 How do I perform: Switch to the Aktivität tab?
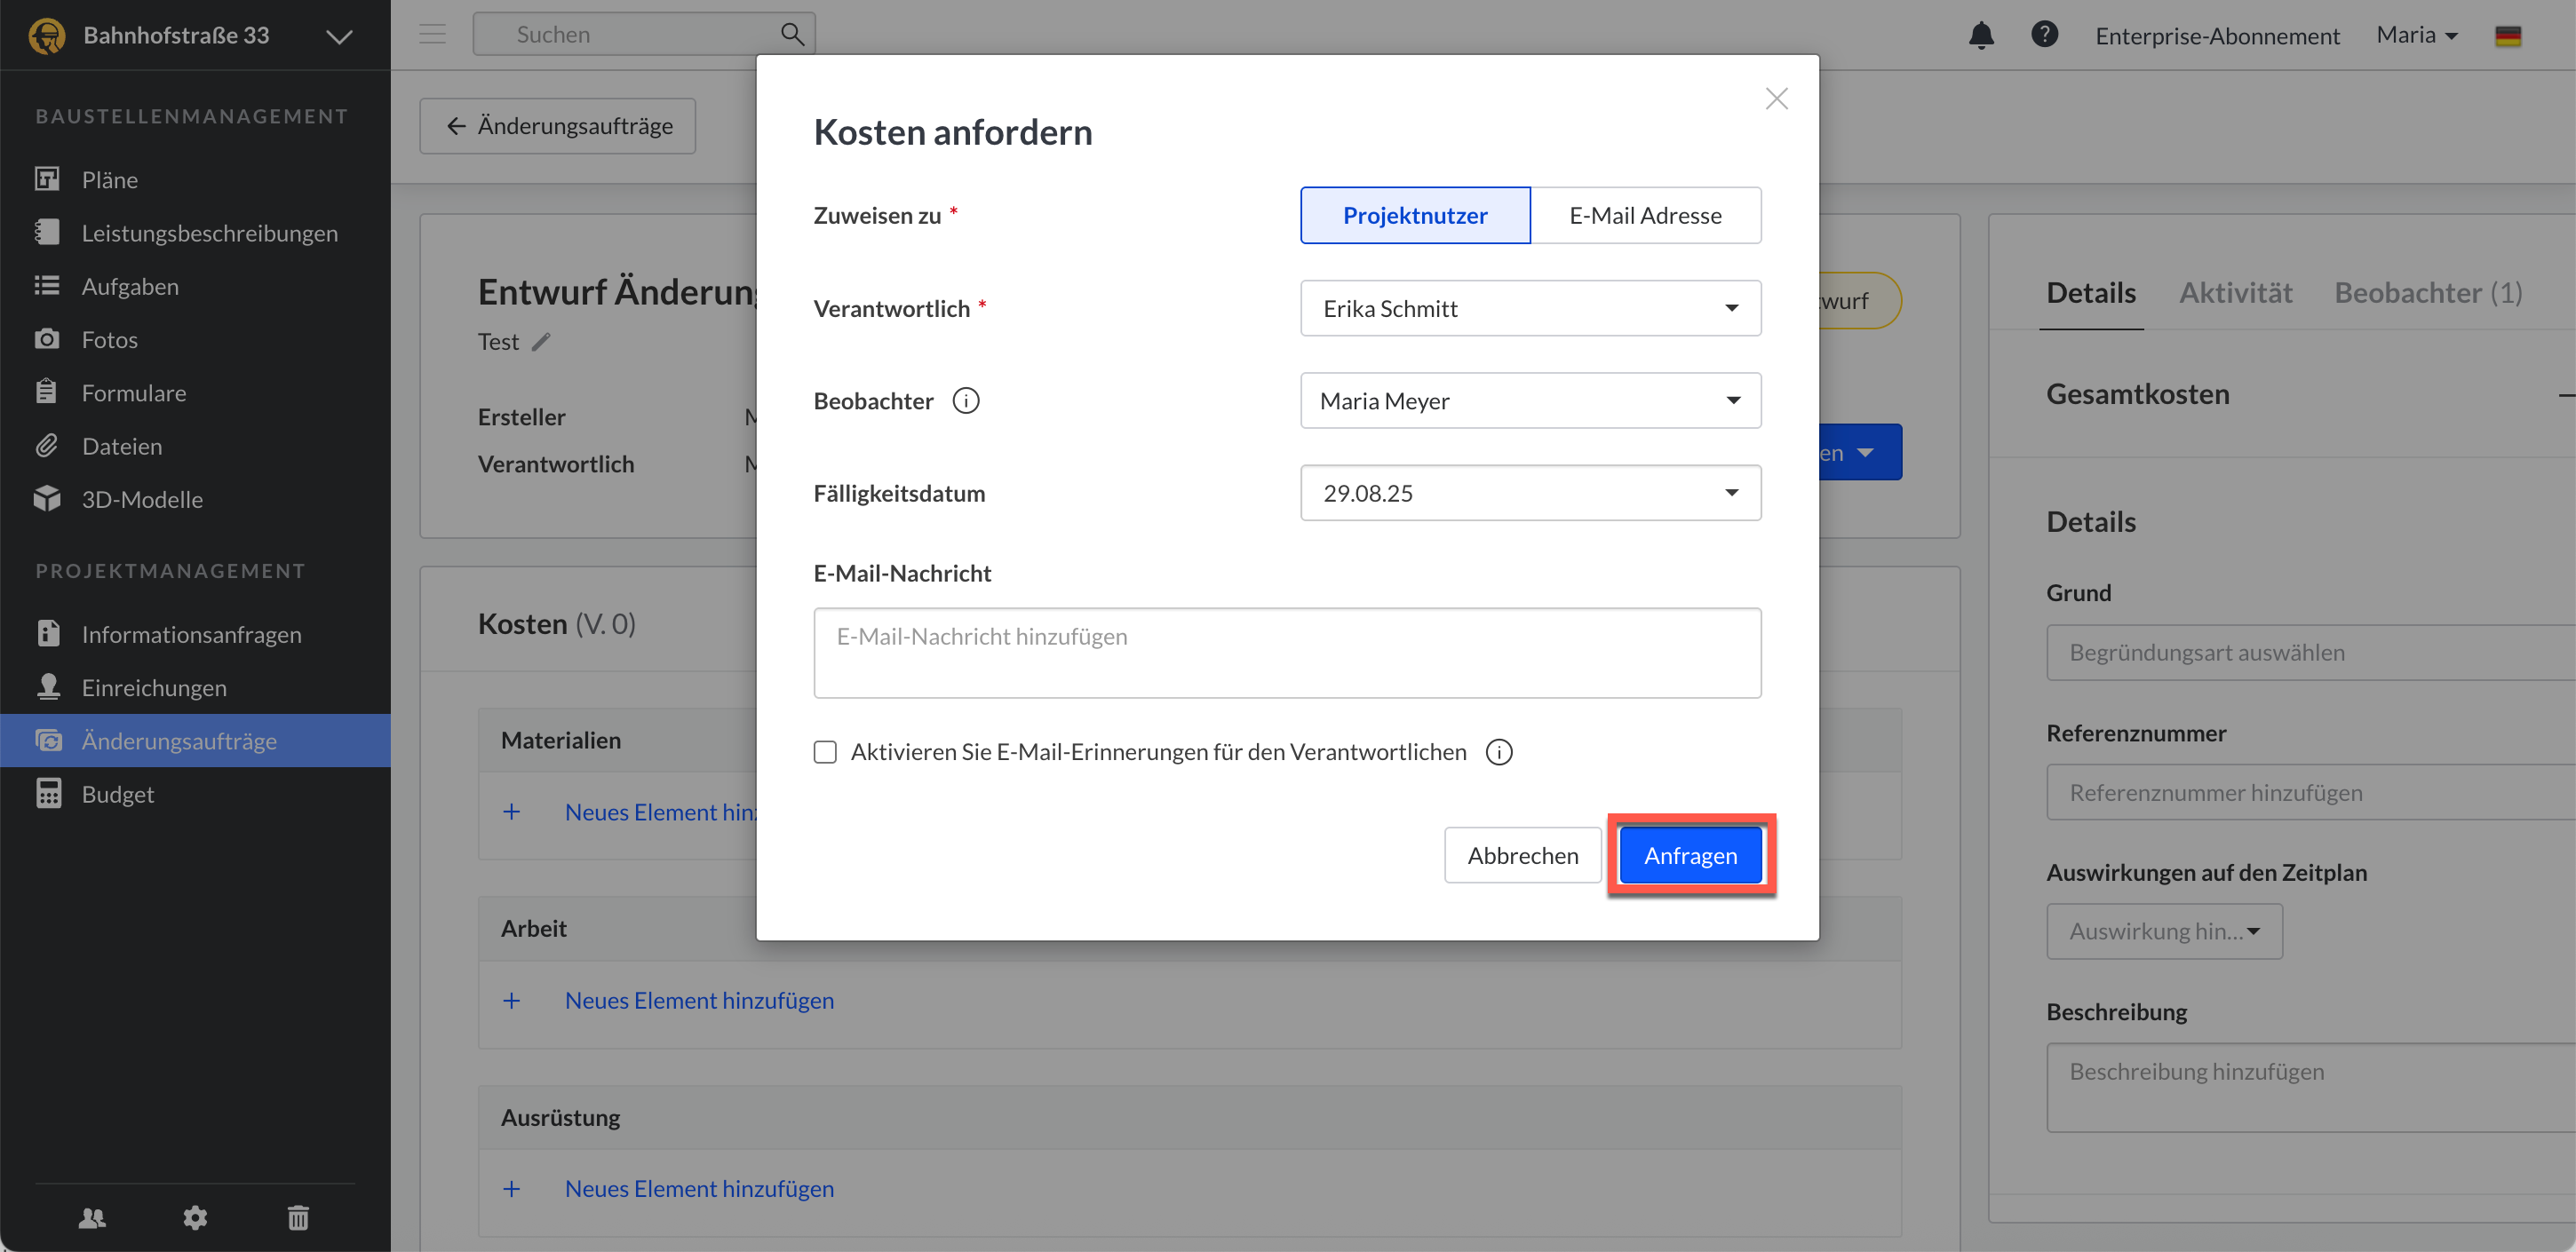click(2235, 293)
